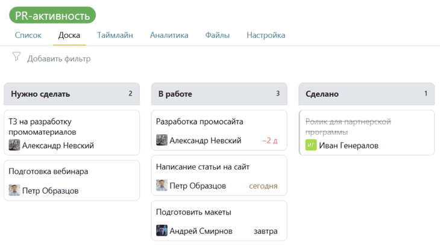Screen dimensions: 440x249
Task: Click the PR-активность project badge
Action: [52, 16]
